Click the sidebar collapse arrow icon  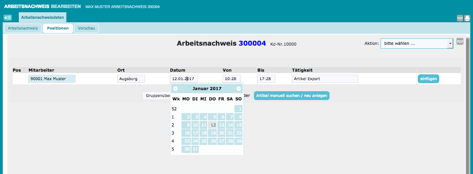pyautogui.click(x=8, y=18)
